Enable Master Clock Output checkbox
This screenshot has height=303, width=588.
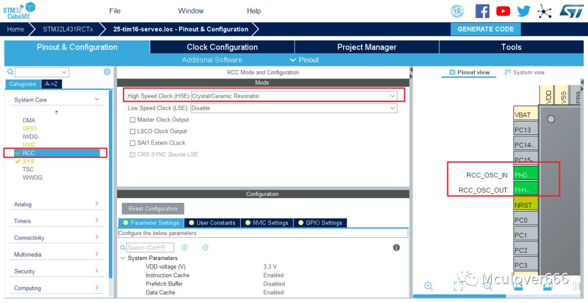pyautogui.click(x=132, y=120)
